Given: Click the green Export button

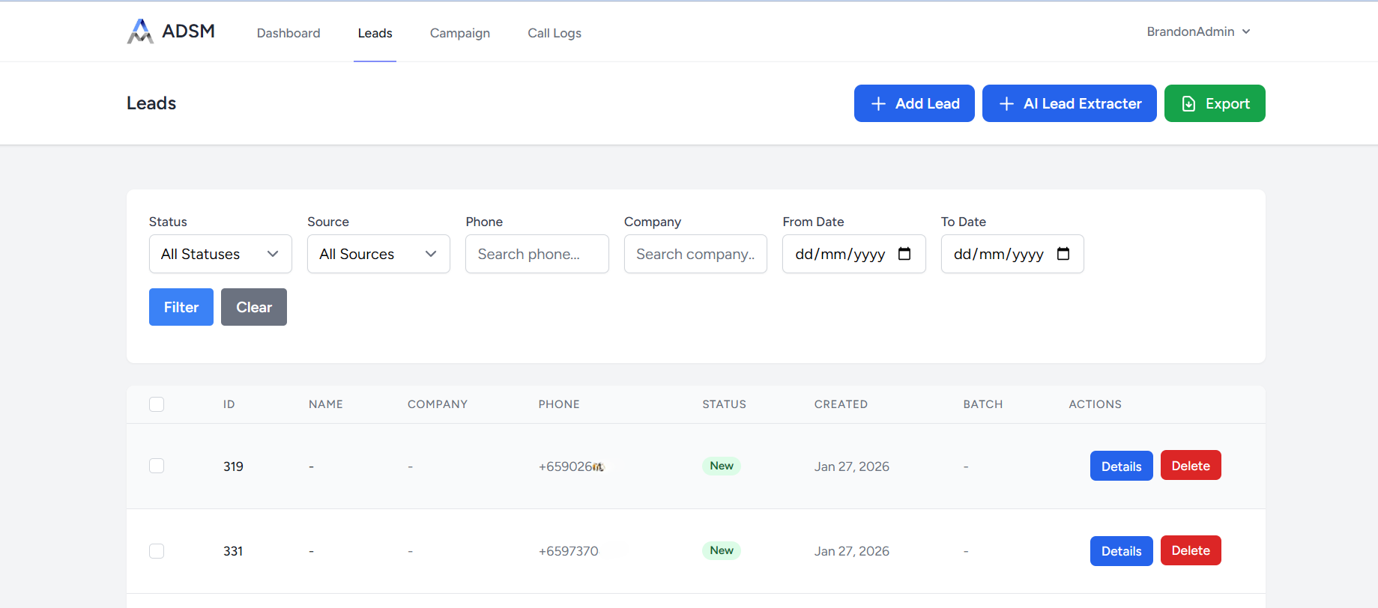Looking at the screenshot, I should [x=1215, y=103].
